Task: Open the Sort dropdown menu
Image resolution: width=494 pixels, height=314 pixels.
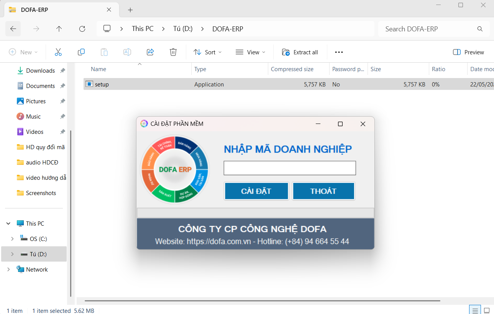Action: pos(207,52)
